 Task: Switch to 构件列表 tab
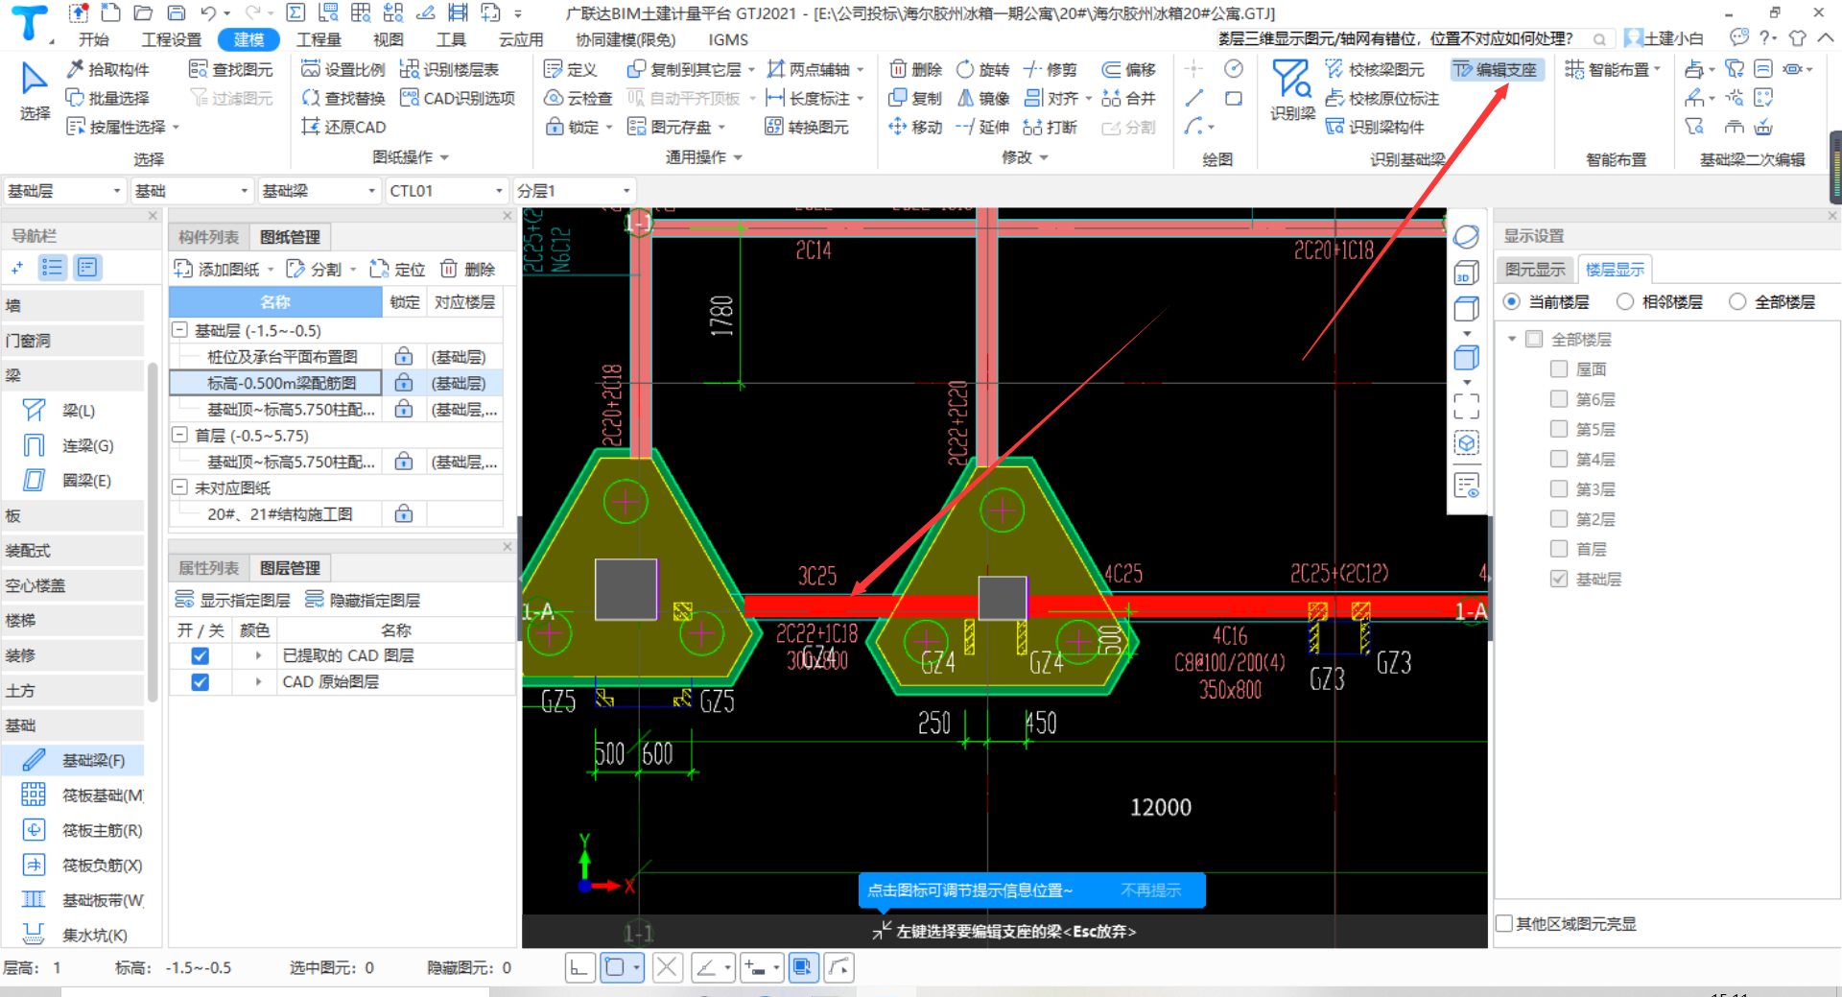208,237
